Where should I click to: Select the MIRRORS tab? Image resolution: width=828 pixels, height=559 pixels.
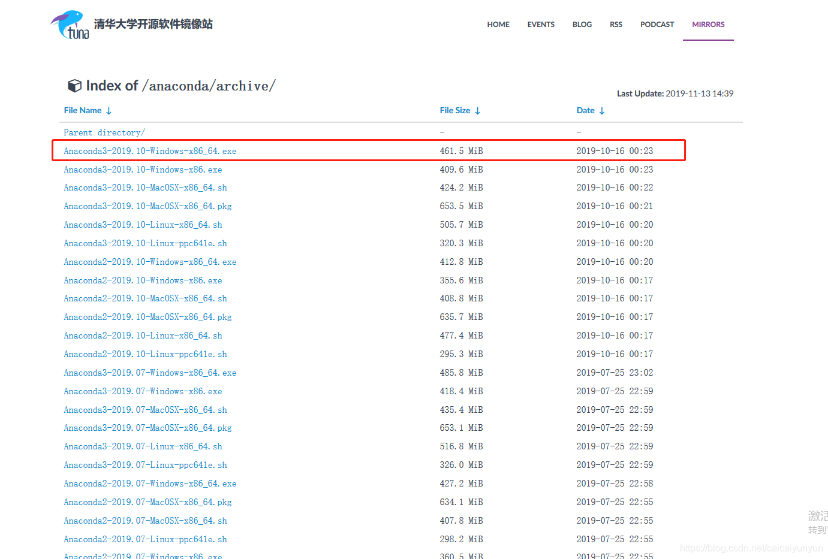click(708, 25)
